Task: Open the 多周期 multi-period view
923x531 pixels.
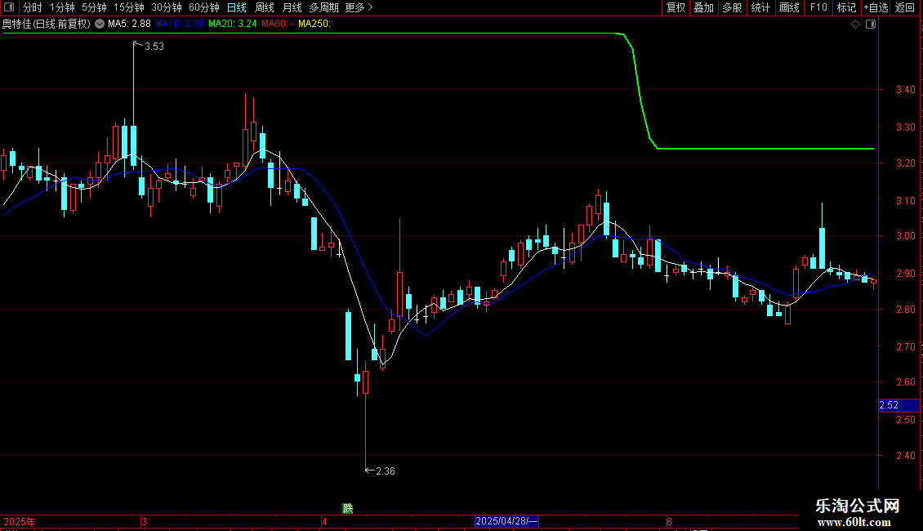Action: (323, 7)
